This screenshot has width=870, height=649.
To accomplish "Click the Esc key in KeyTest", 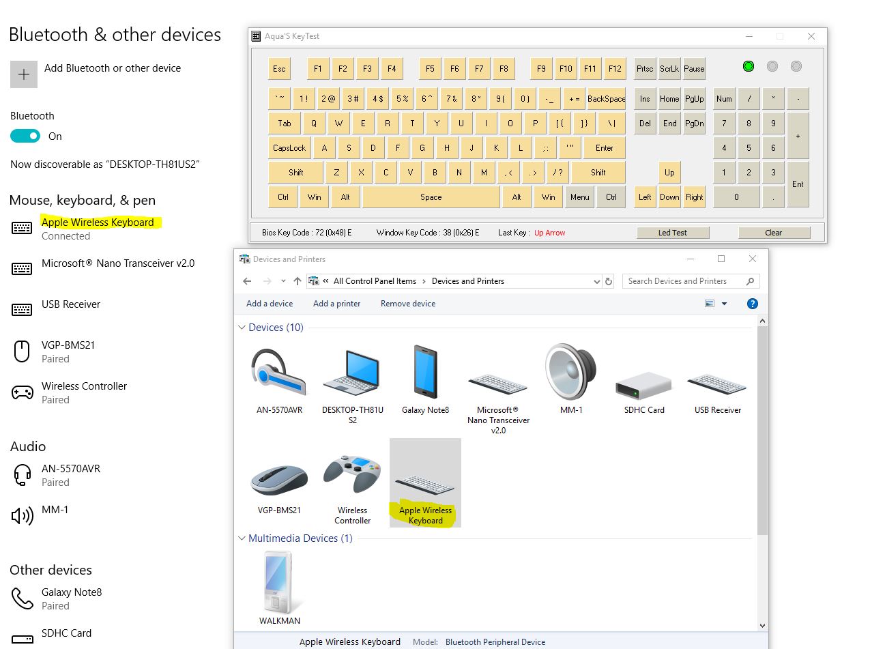I will (279, 69).
